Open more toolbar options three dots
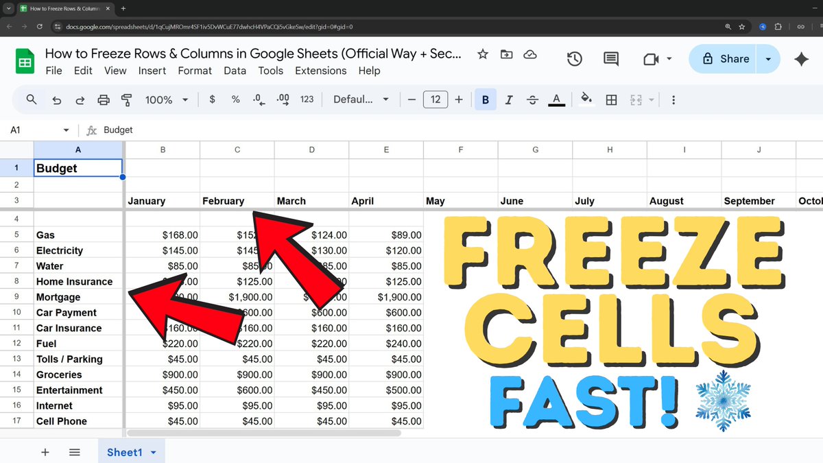This screenshot has width=823, height=463. pos(674,100)
